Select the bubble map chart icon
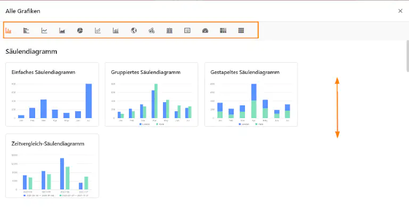Screen dimensions: 409x216 (151, 30)
